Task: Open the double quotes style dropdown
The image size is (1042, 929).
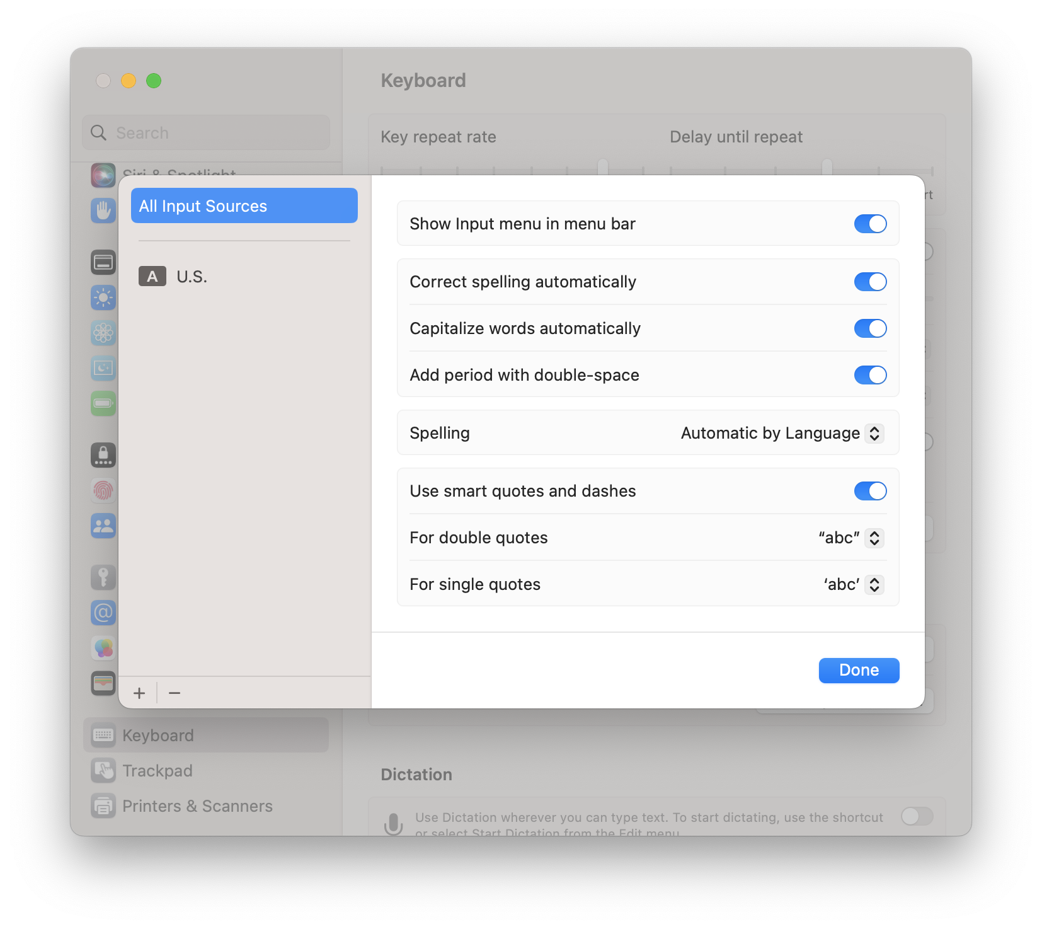Action: 850,538
